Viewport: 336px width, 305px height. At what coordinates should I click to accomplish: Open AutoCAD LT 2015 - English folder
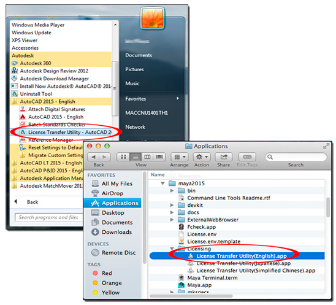(47, 163)
